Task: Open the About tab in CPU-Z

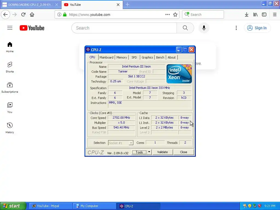Action: (x=172, y=57)
